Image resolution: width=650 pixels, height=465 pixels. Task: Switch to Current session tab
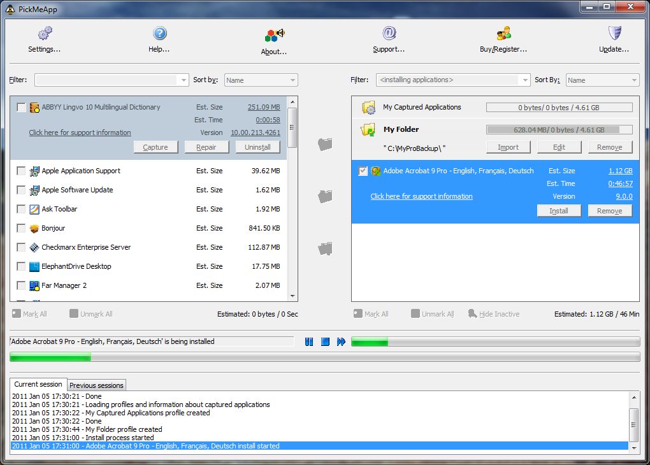[38, 384]
